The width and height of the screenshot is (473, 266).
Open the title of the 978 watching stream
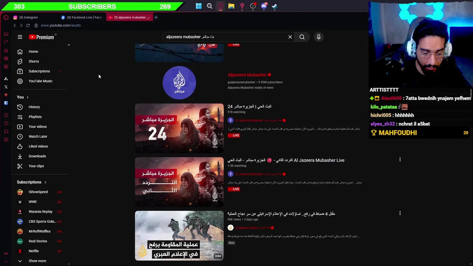pos(249,106)
